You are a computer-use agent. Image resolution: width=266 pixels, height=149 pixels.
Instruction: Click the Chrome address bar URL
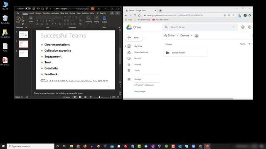coord(175,15)
